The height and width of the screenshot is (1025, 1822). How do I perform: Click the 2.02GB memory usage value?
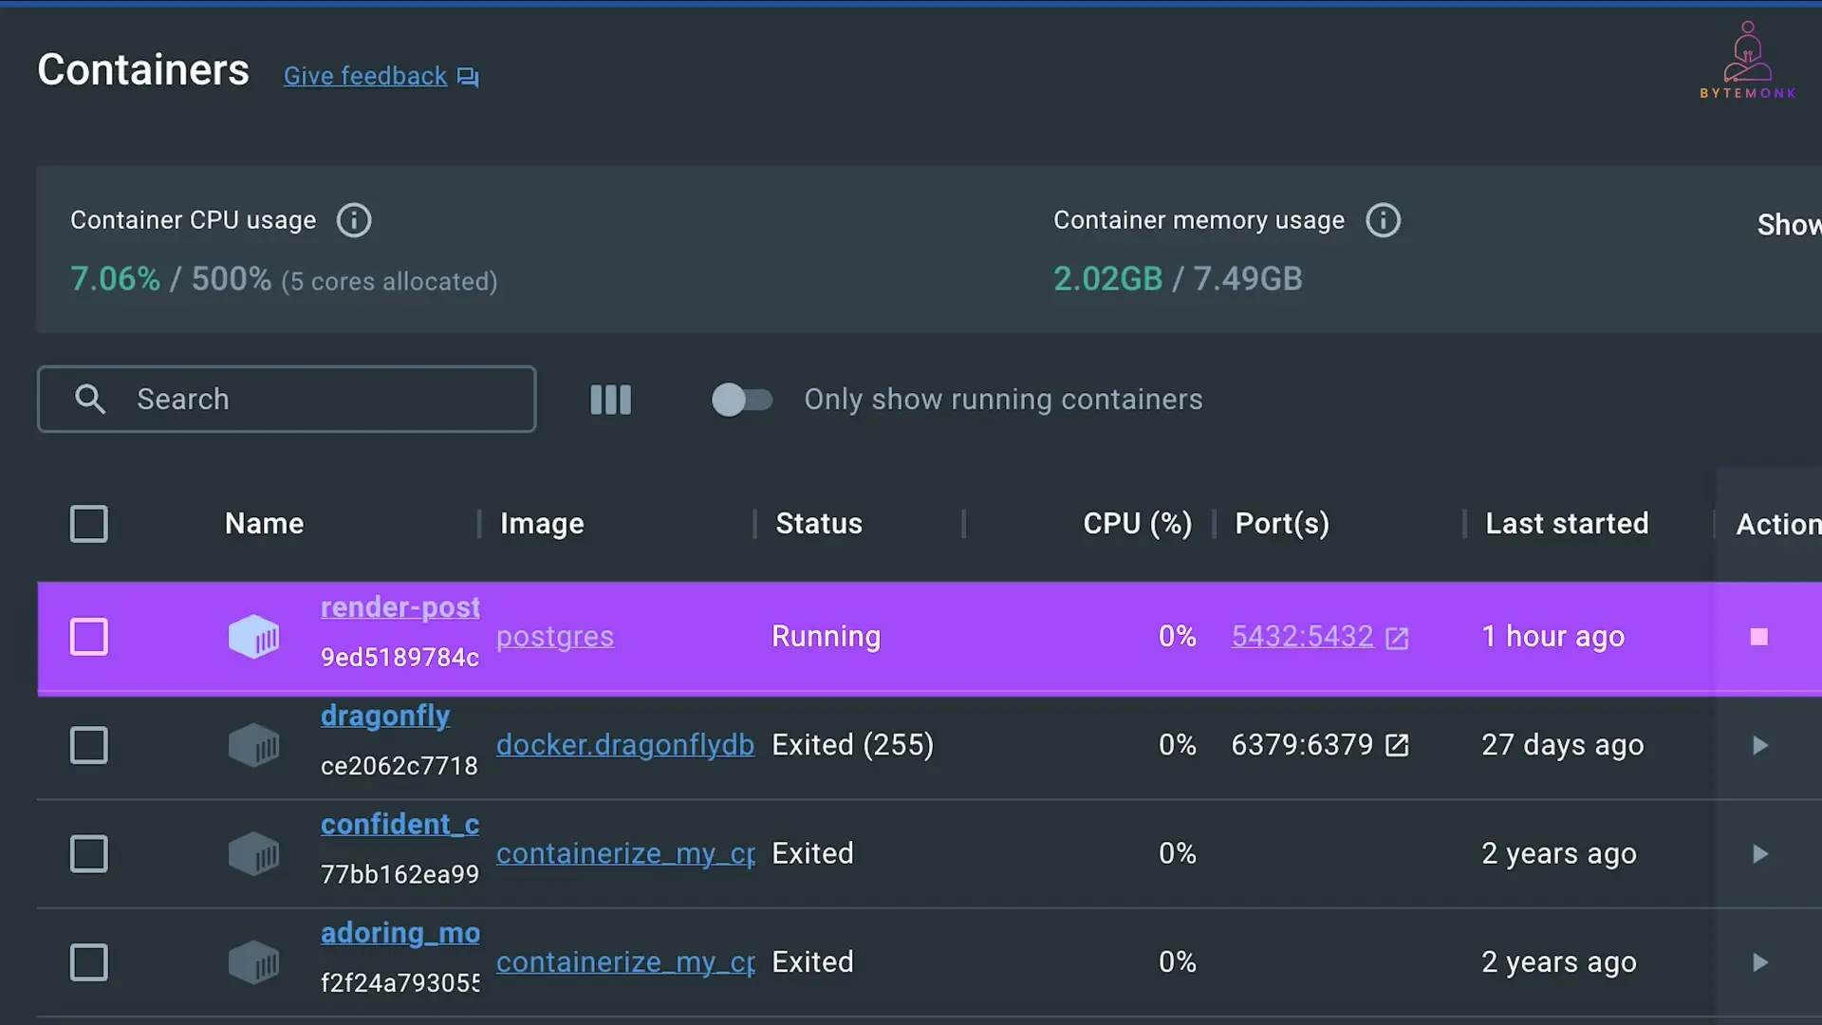(1107, 279)
